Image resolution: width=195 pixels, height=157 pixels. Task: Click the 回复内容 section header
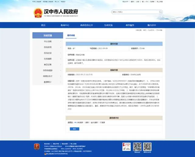point(114,70)
